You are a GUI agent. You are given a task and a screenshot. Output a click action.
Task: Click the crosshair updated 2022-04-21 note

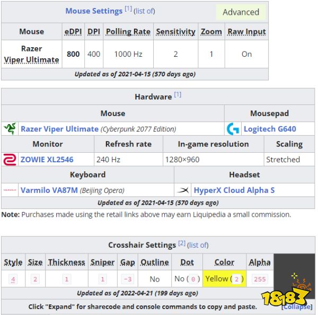(x=137, y=293)
